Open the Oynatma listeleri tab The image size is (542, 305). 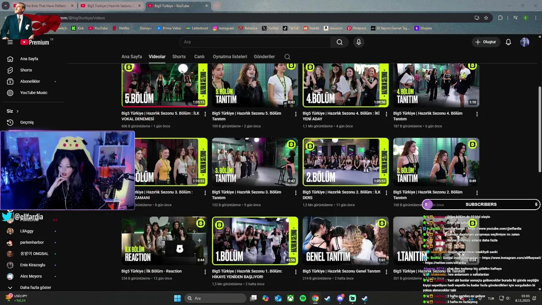click(x=230, y=57)
